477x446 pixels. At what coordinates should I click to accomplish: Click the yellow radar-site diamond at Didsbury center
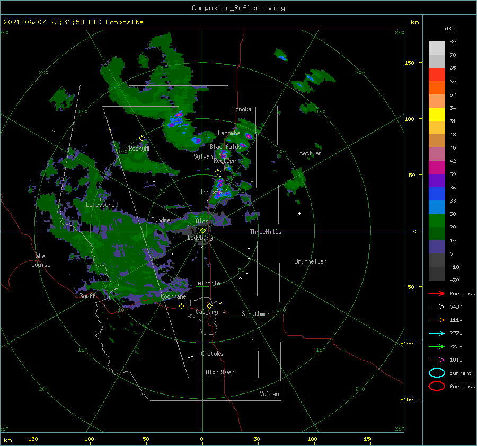(x=202, y=231)
